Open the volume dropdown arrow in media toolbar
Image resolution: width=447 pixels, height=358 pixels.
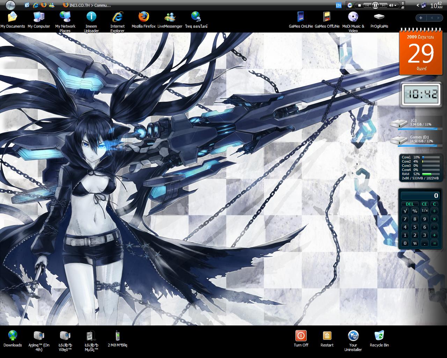[x=396, y=5]
